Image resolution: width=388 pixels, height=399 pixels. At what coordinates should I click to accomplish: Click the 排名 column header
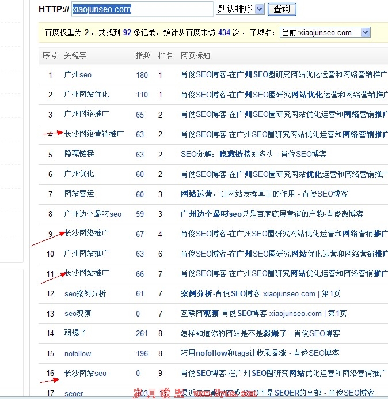[165, 55]
